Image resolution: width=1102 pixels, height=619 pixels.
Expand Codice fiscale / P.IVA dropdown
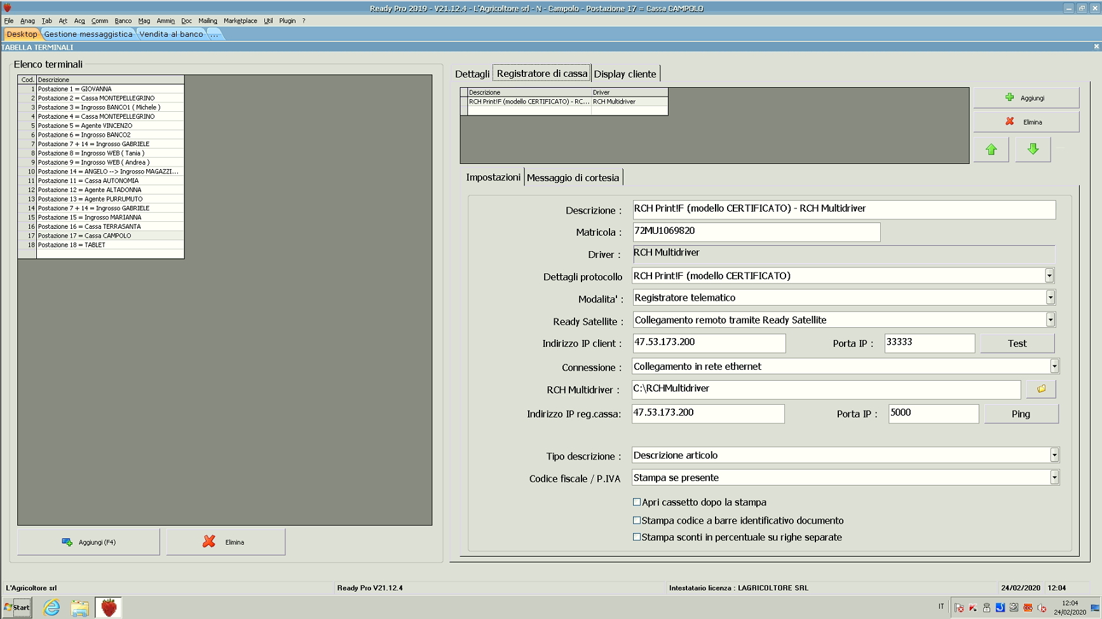click(x=1054, y=477)
